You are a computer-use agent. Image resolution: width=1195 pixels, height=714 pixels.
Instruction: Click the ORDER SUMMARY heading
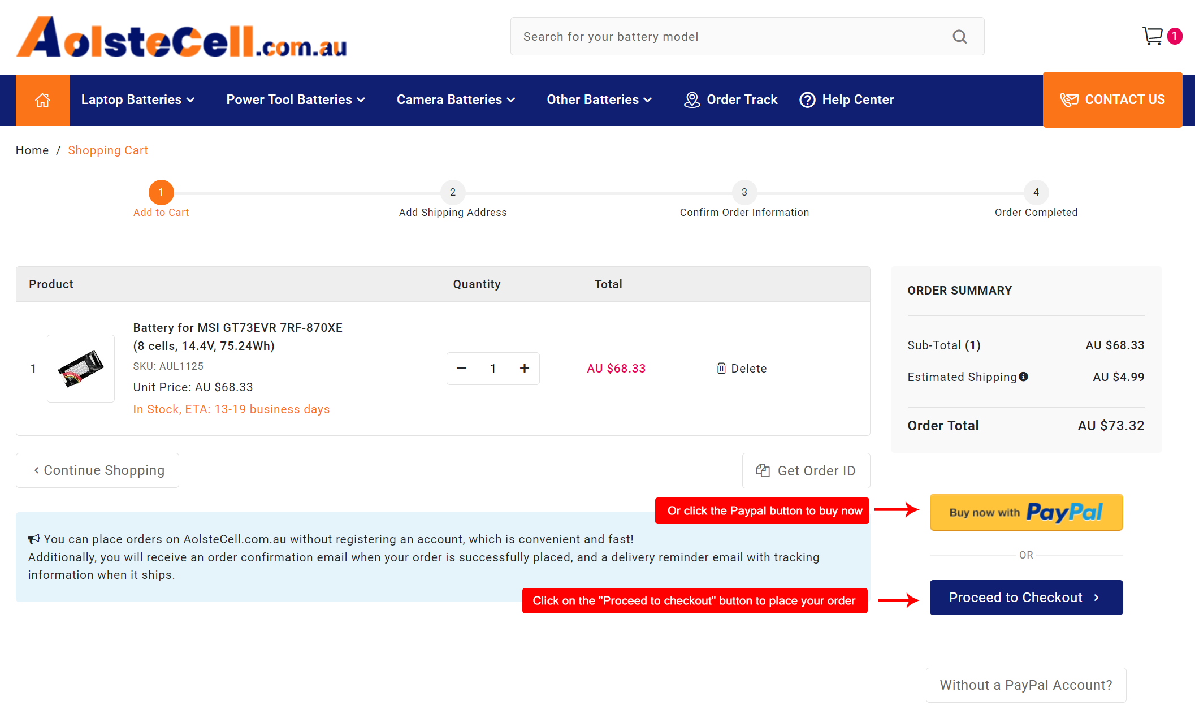[x=960, y=291]
